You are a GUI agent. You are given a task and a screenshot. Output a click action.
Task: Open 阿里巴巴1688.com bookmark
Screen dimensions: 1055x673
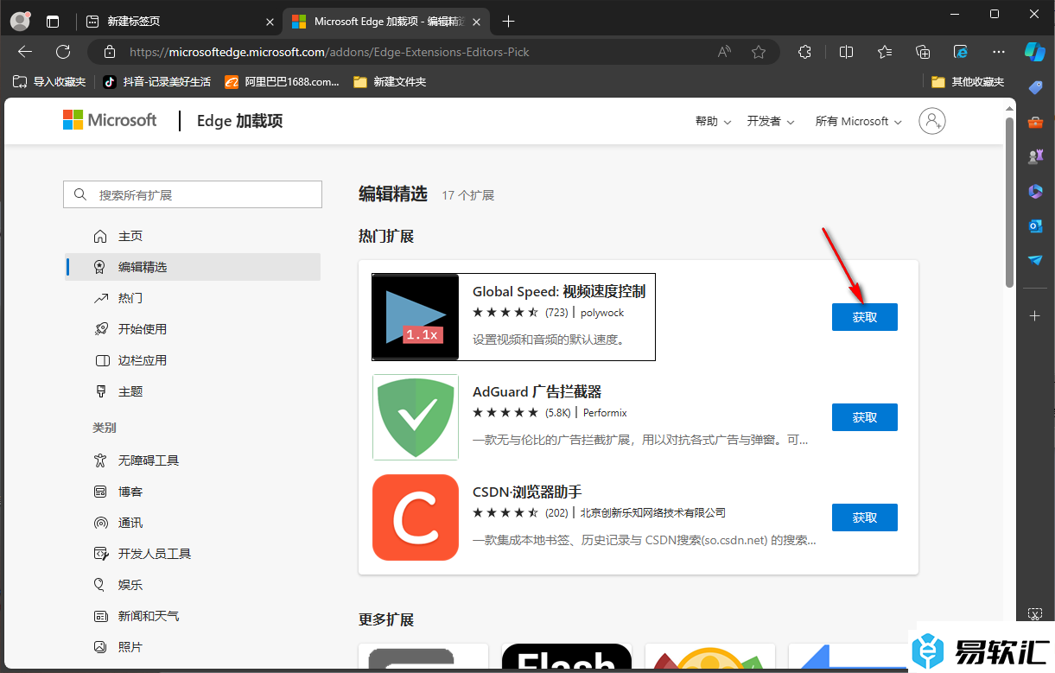(282, 82)
